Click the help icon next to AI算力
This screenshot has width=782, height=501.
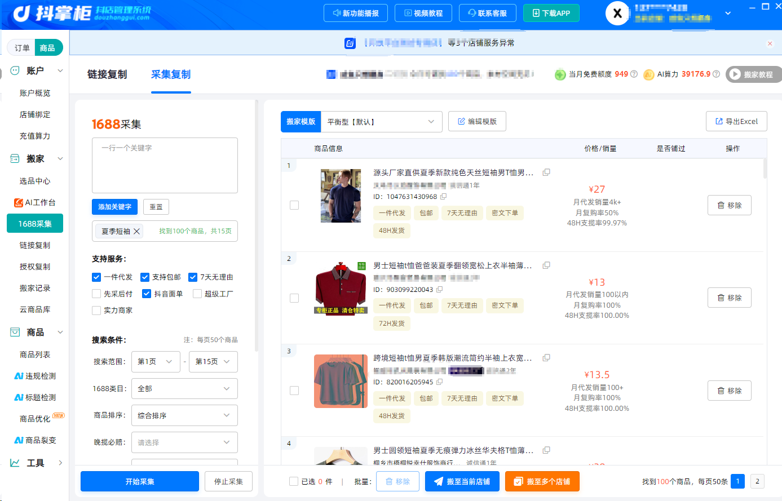click(x=716, y=74)
